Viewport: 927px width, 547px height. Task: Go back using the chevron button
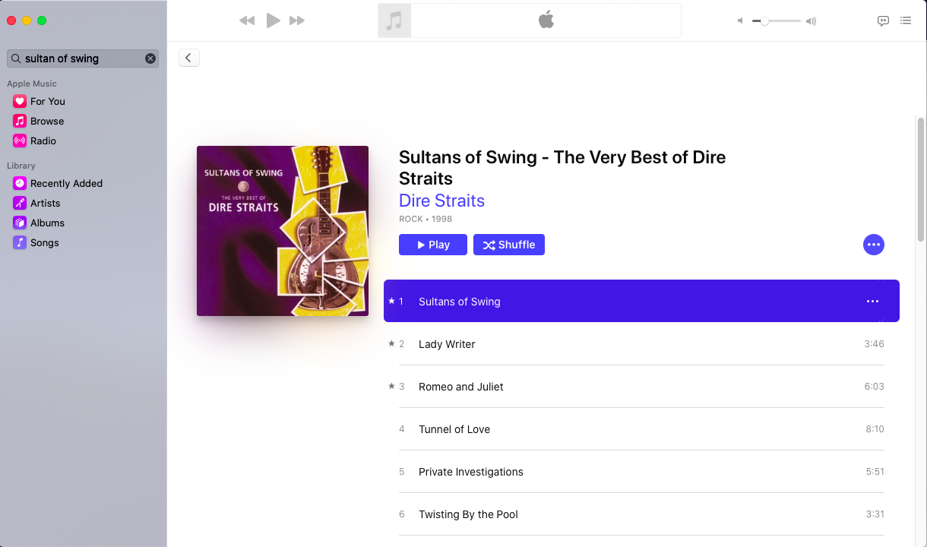click(188, 58)
